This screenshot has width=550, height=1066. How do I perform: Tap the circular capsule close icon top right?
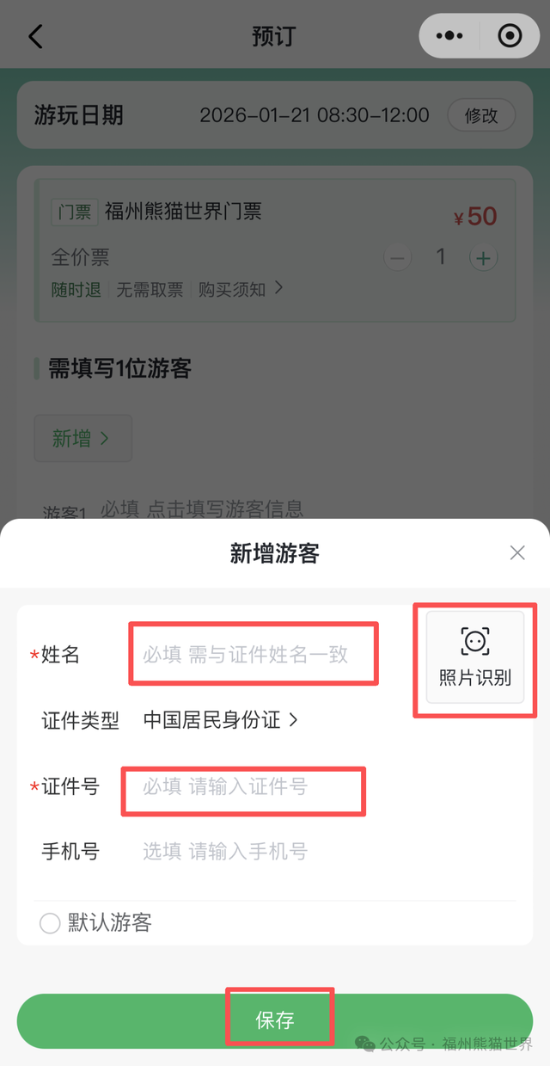(x=509, y=36)
